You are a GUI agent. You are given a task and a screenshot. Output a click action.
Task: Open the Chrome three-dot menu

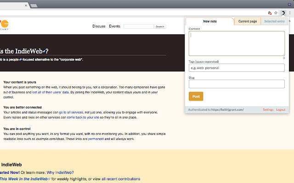pos(290,13)
